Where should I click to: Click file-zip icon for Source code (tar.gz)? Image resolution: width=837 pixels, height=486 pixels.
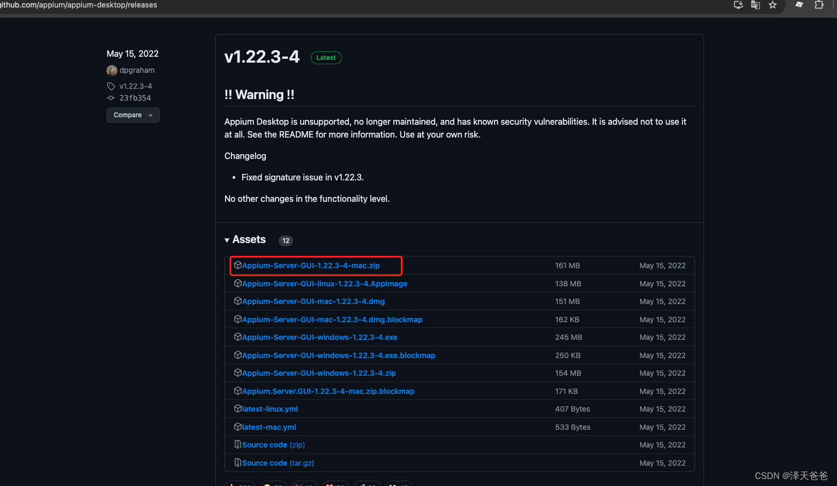[x=238, y=462]
